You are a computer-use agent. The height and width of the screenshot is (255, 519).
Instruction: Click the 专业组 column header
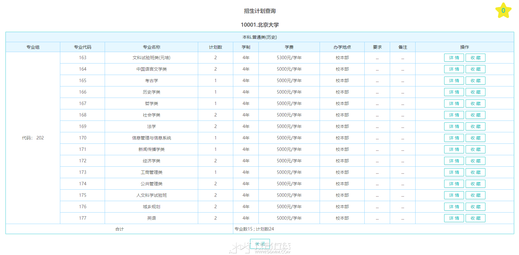pyautogui.click(x=33, y=47)
